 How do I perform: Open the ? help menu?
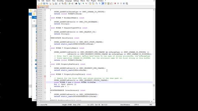[105, 1]
